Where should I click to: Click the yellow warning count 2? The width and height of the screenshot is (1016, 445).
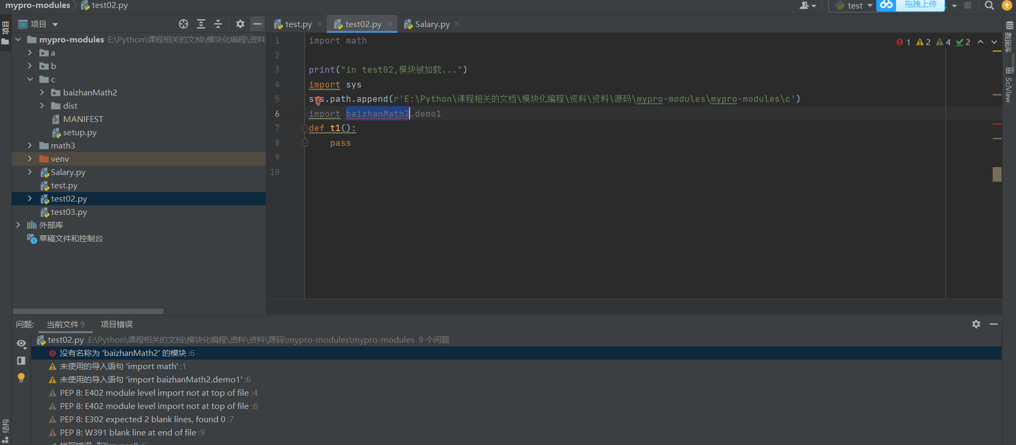[924, 42]
